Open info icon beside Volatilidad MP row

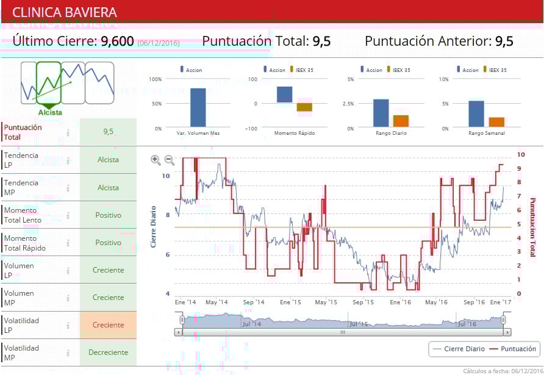[68, 353]
